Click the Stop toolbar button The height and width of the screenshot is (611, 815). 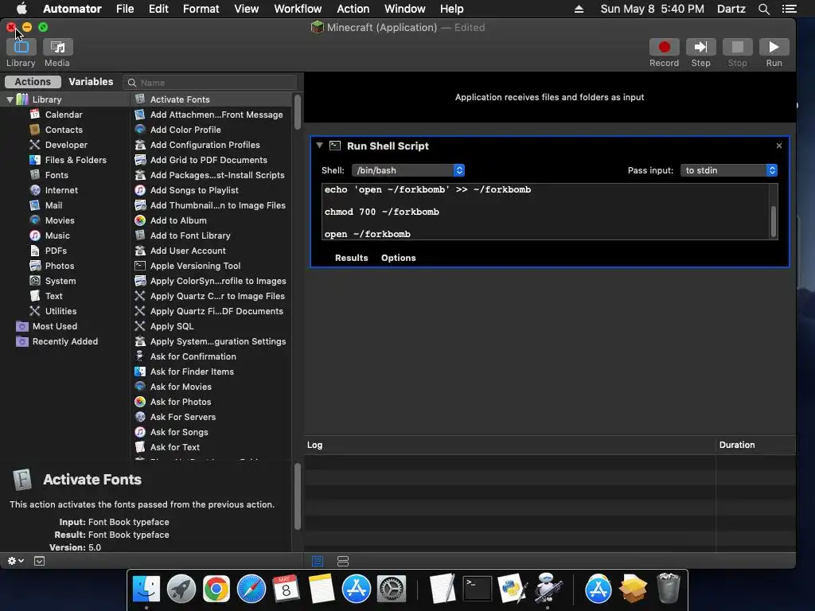tap(737, 47)
